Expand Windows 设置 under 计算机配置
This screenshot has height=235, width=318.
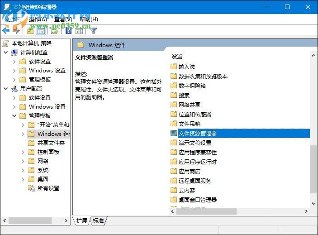tap(14, 71)
